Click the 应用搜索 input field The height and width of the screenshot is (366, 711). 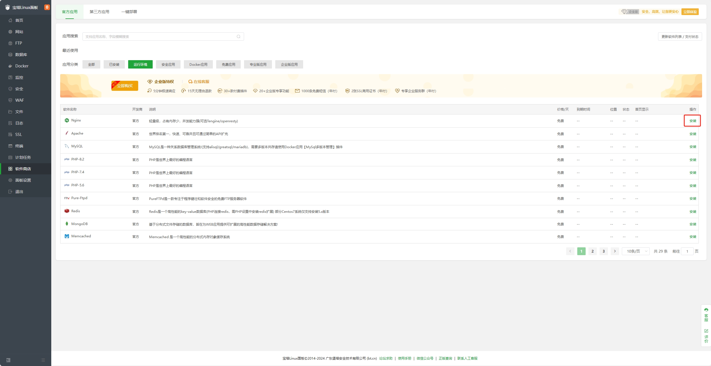pos(159,36)
